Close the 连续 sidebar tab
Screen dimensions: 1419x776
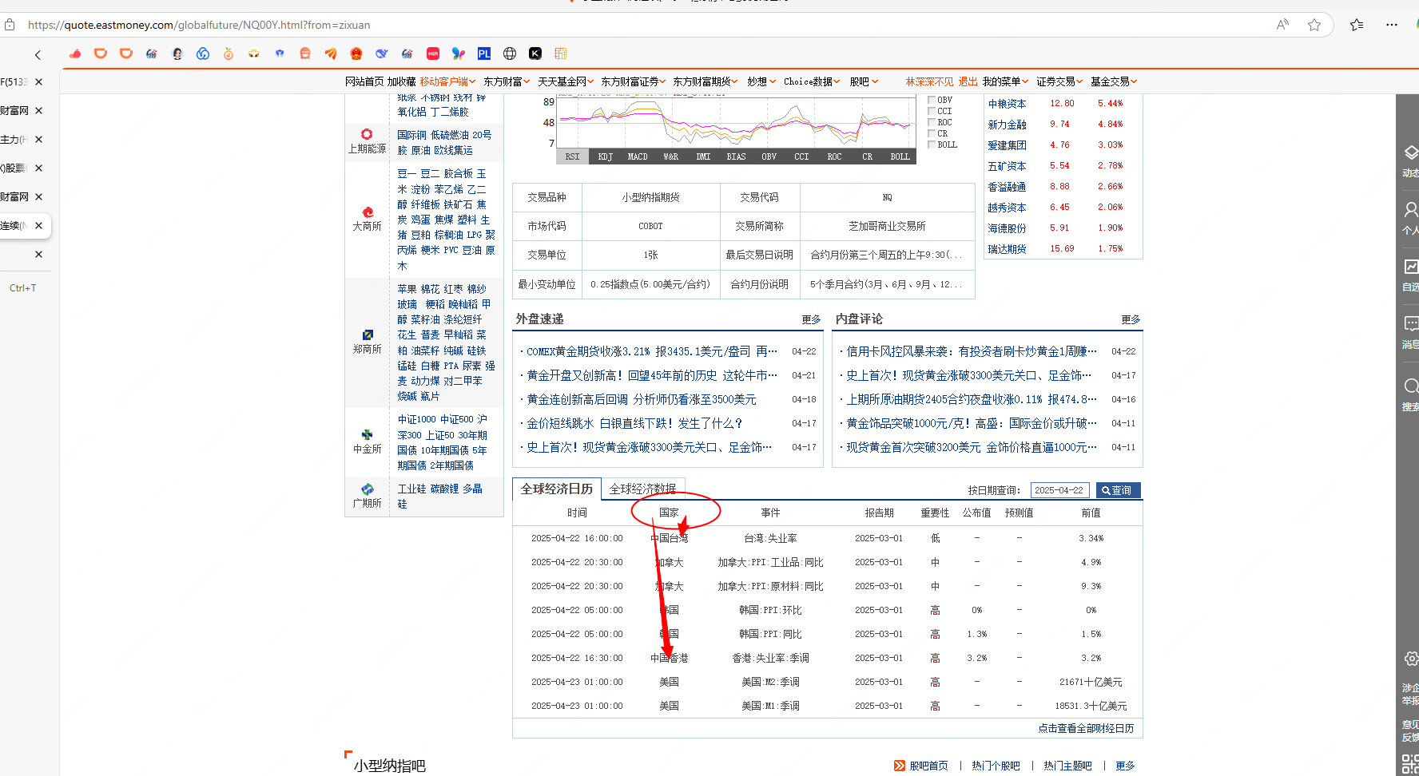coord(38,226)
